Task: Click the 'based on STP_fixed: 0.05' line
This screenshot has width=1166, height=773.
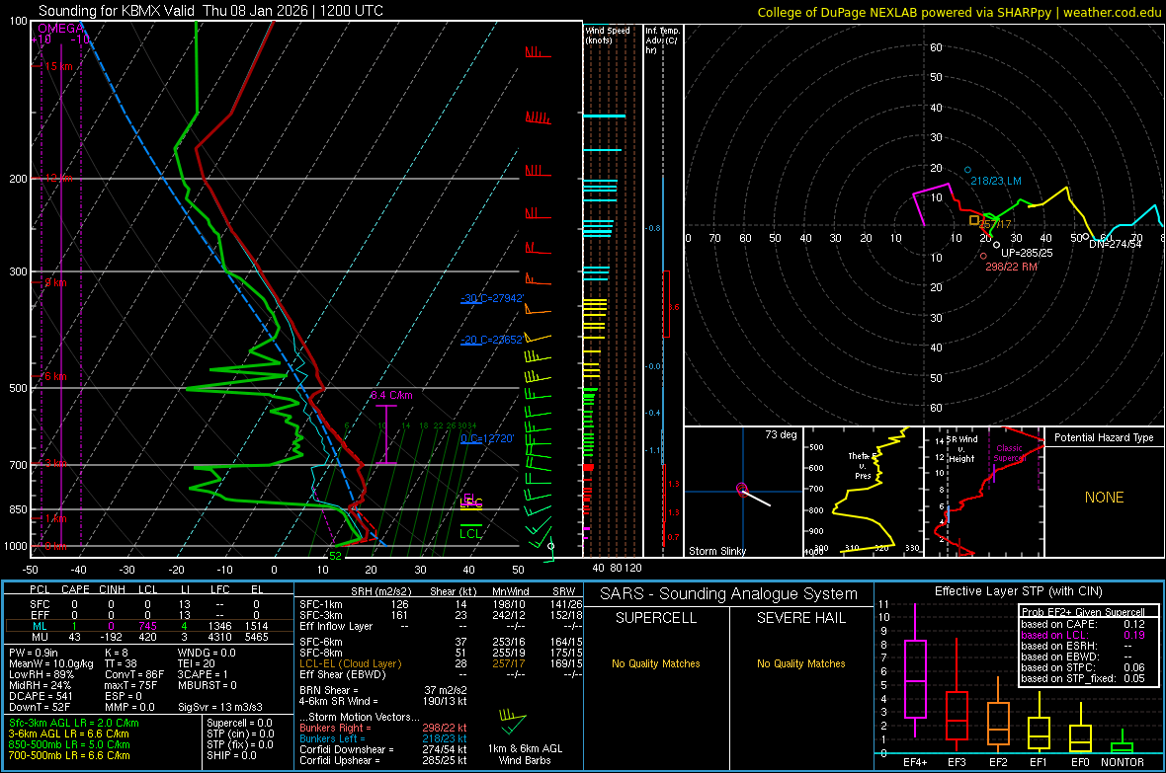Action: pyautogui.click(x=1083, y=678)
